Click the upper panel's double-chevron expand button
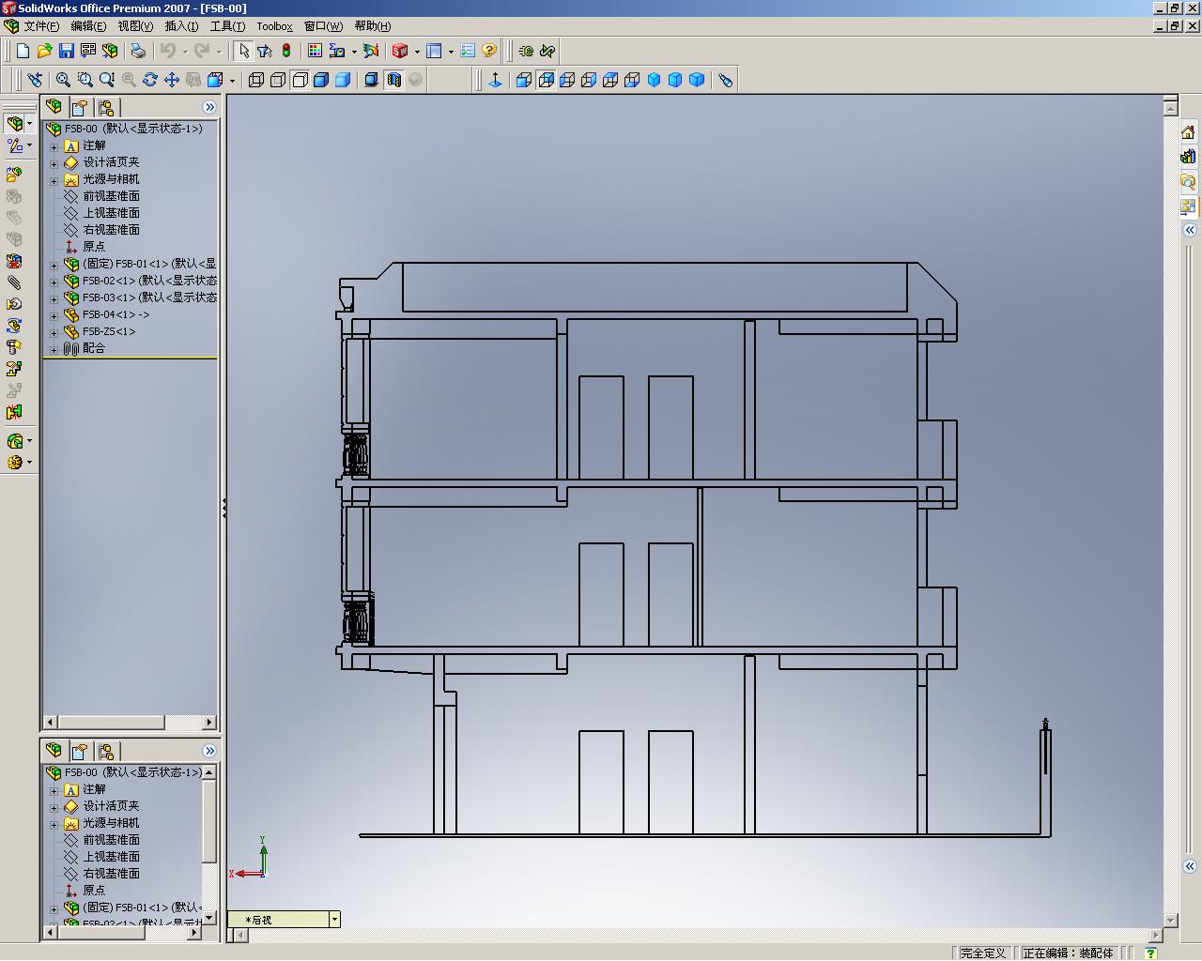Screen dimensions: 1202x961 click(x=209, y=107)
